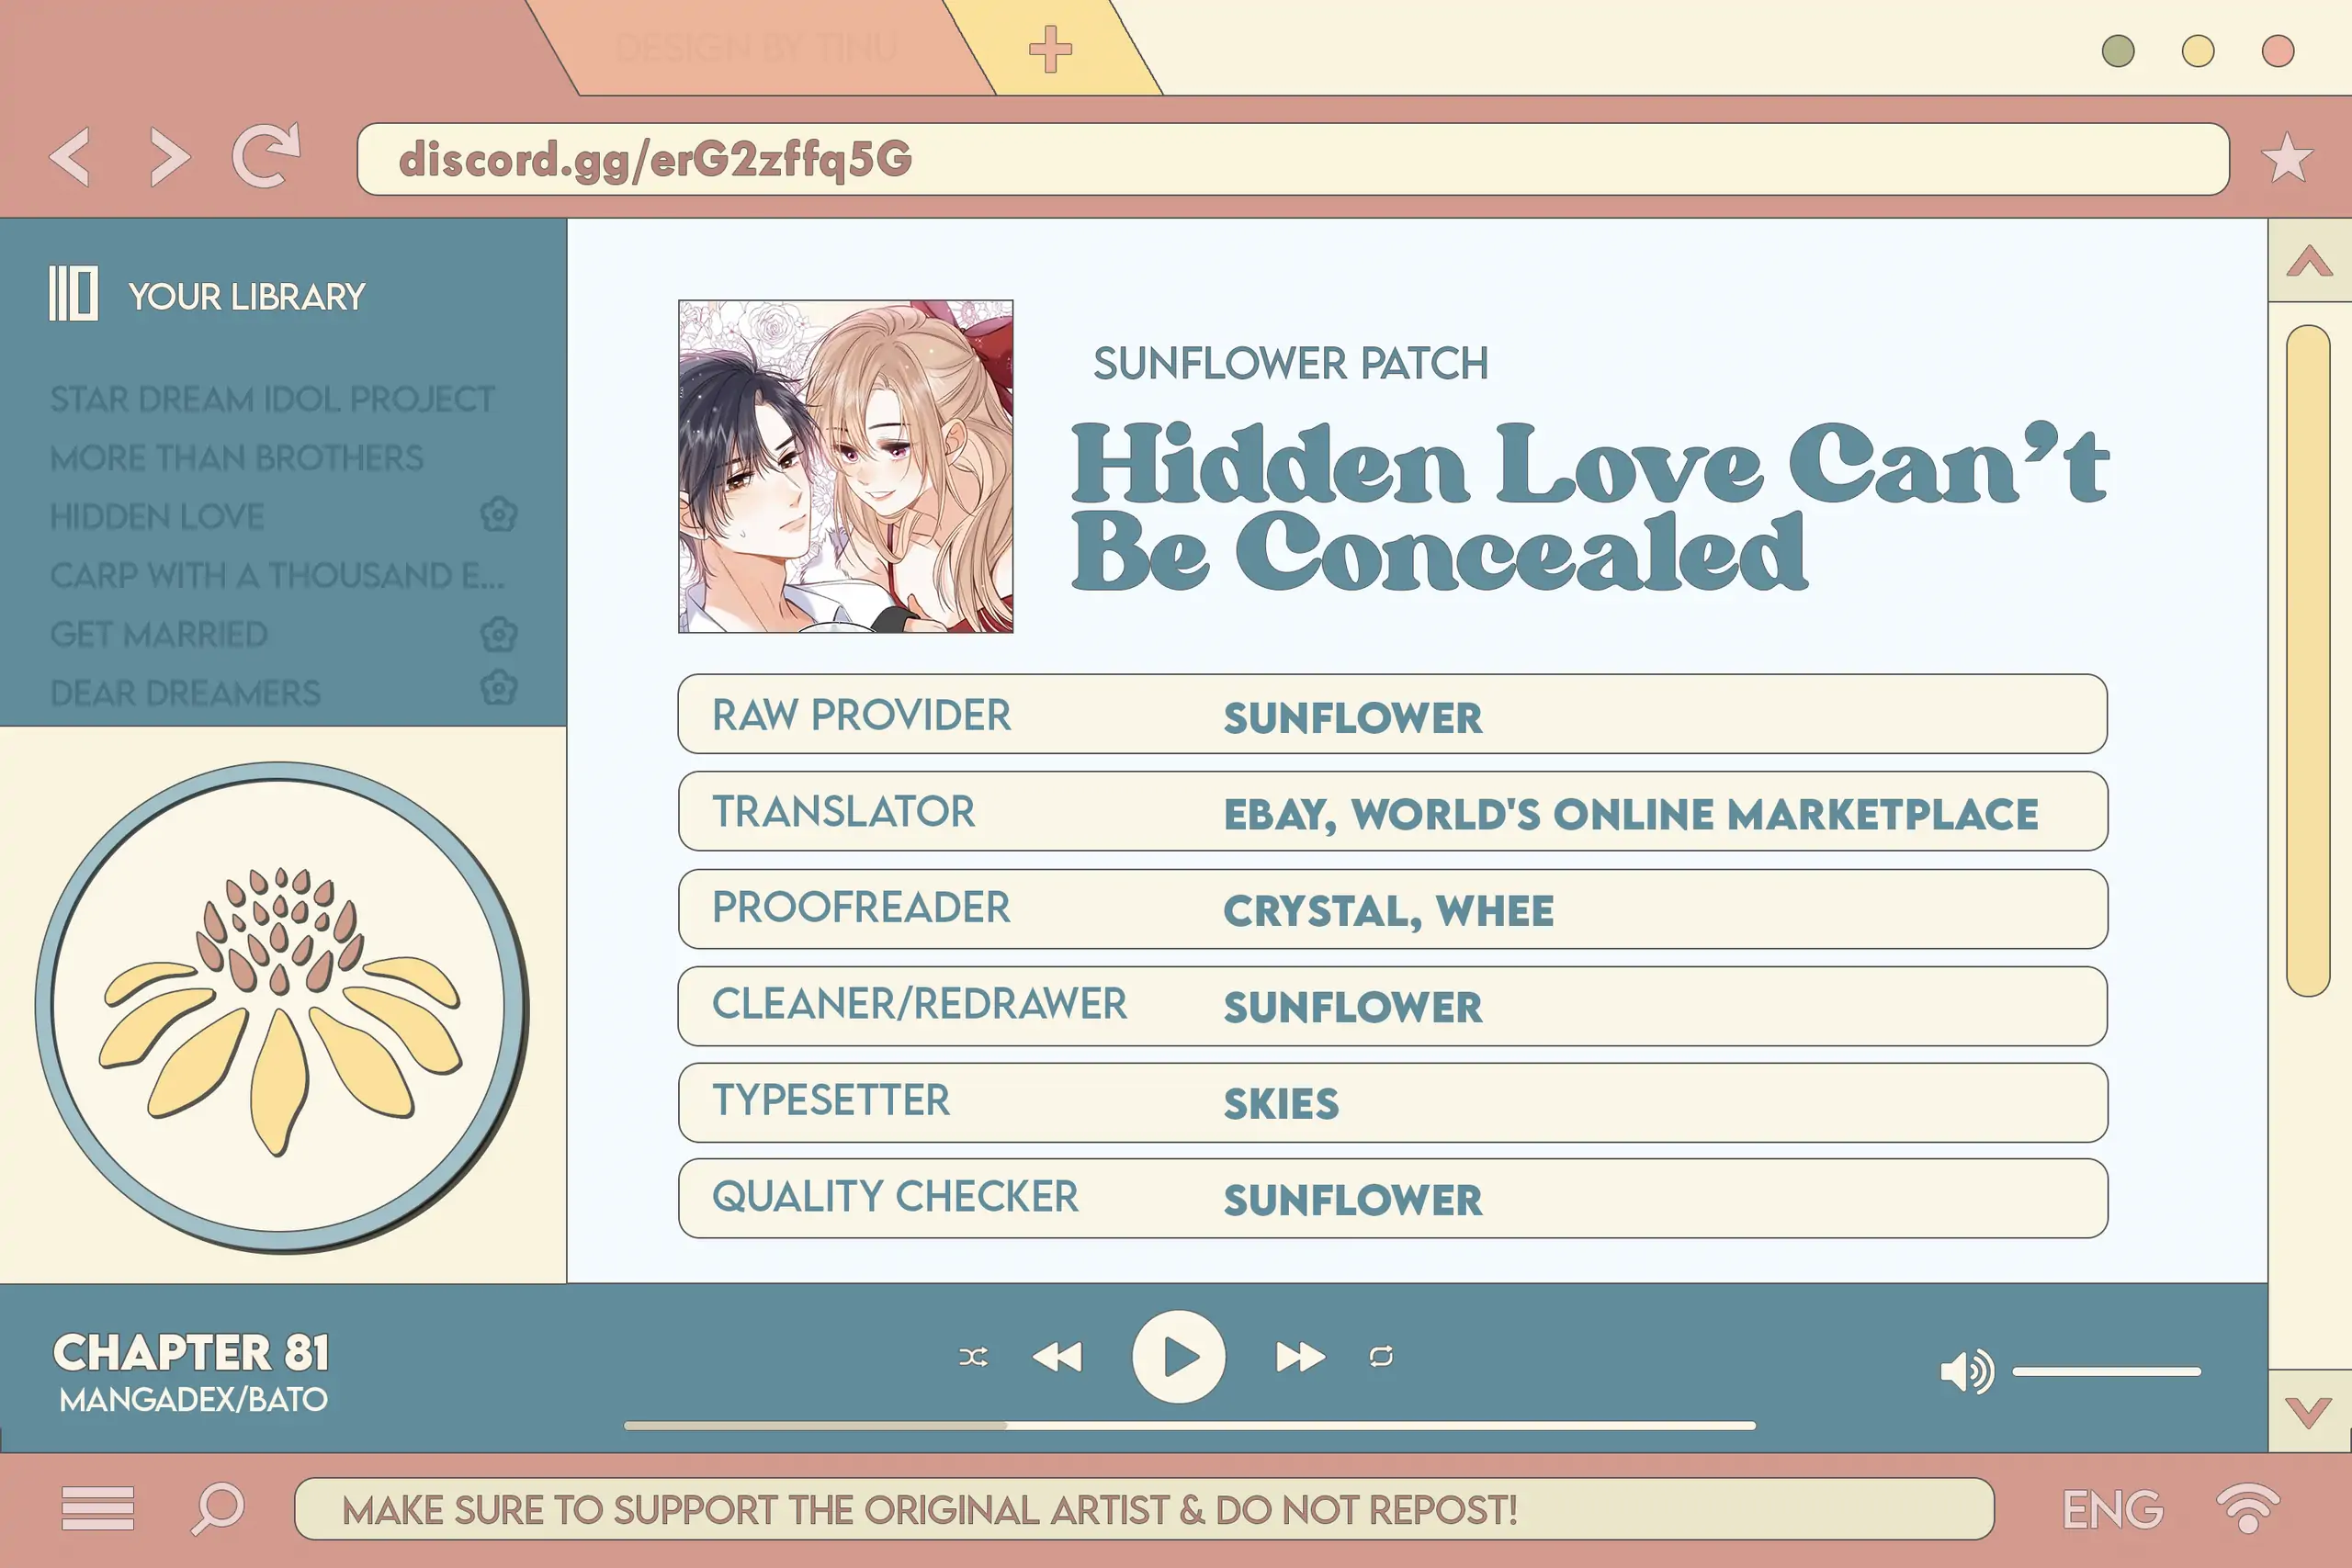Select the Star Dream Idol Project item

coord(271,399)
